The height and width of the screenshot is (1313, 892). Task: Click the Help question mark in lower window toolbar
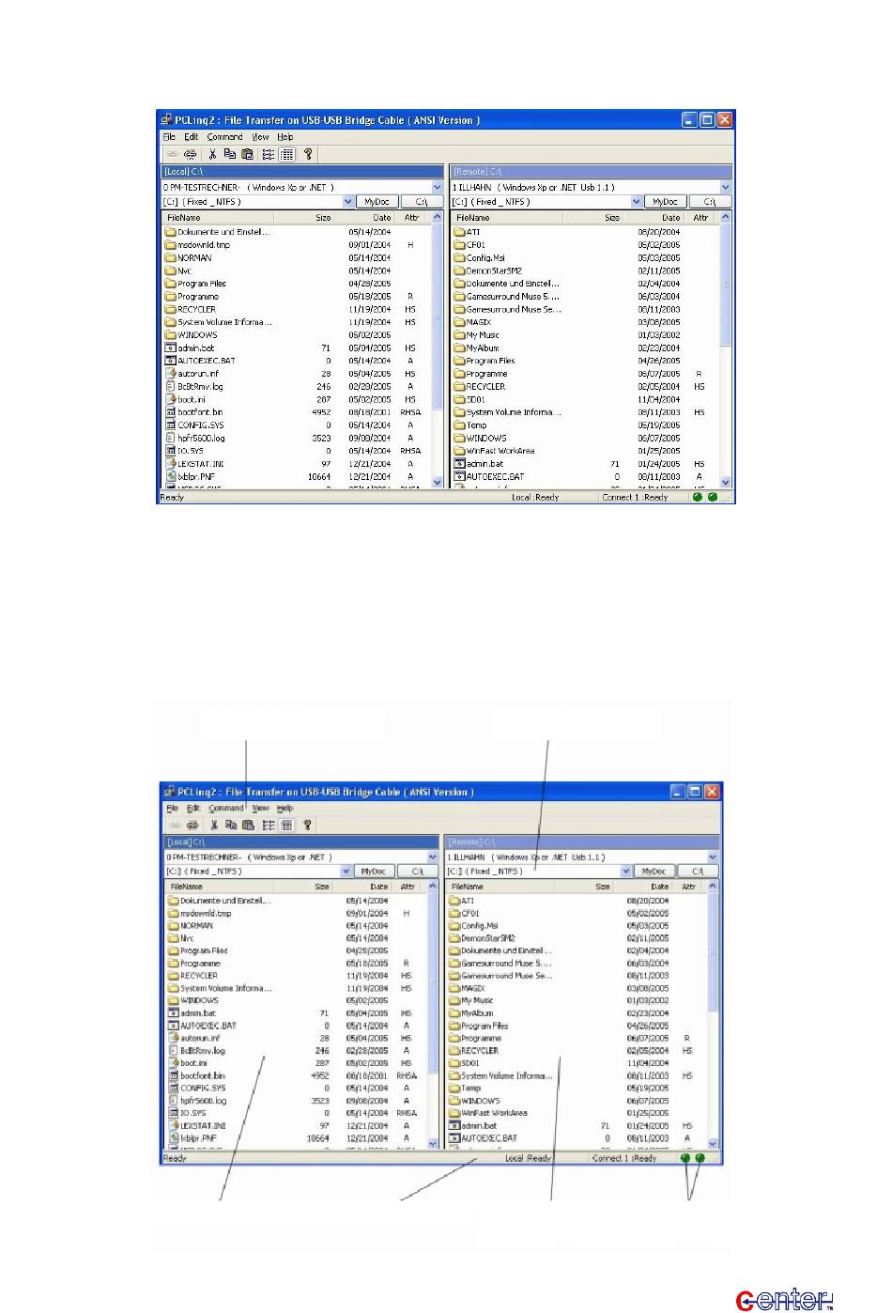pos(307,825)
